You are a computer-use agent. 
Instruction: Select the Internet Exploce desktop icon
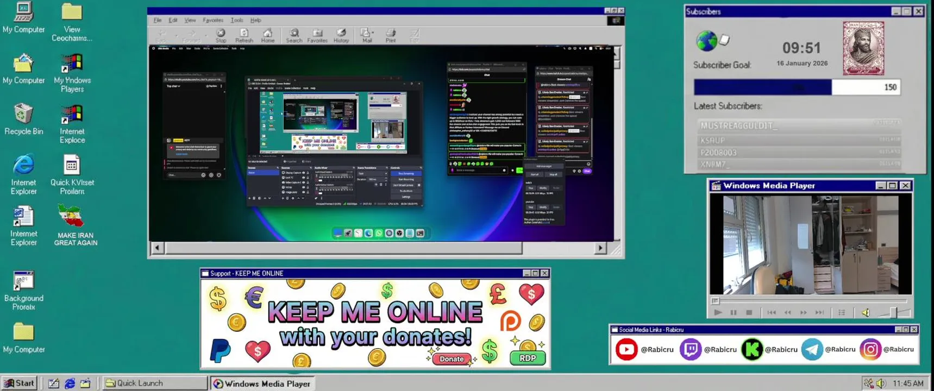pyautogui.click(x=72, y=124)
